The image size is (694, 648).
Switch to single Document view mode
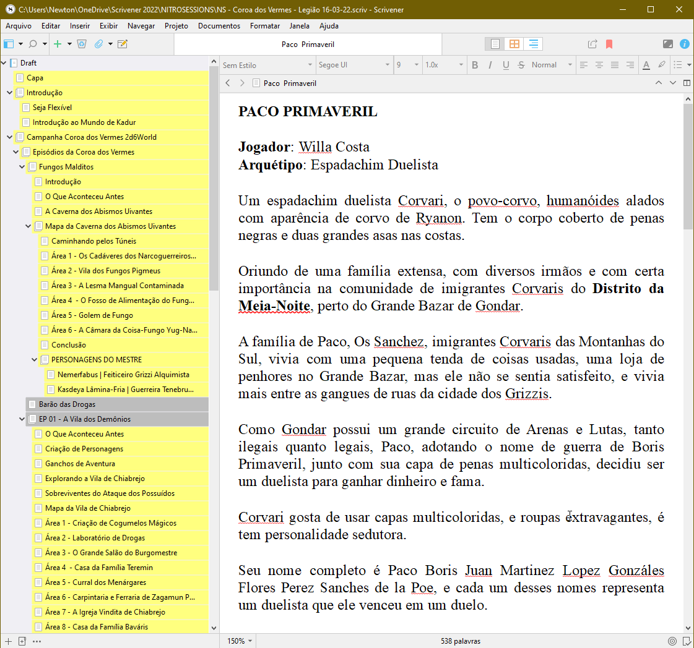click(x=495, y=44)
